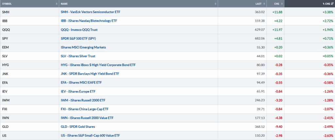Image resolution: width=335 pixels, height=140 pixels.
Task: Open IWM - iShares Russell 2000 ETF
Action: click(x=86, y=100)
